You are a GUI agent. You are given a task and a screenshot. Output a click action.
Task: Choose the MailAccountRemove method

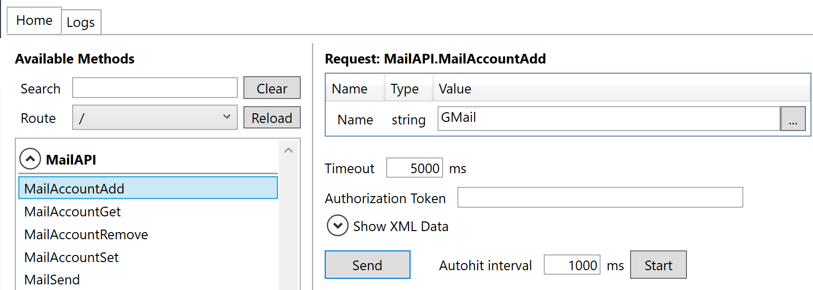[86, 235]
